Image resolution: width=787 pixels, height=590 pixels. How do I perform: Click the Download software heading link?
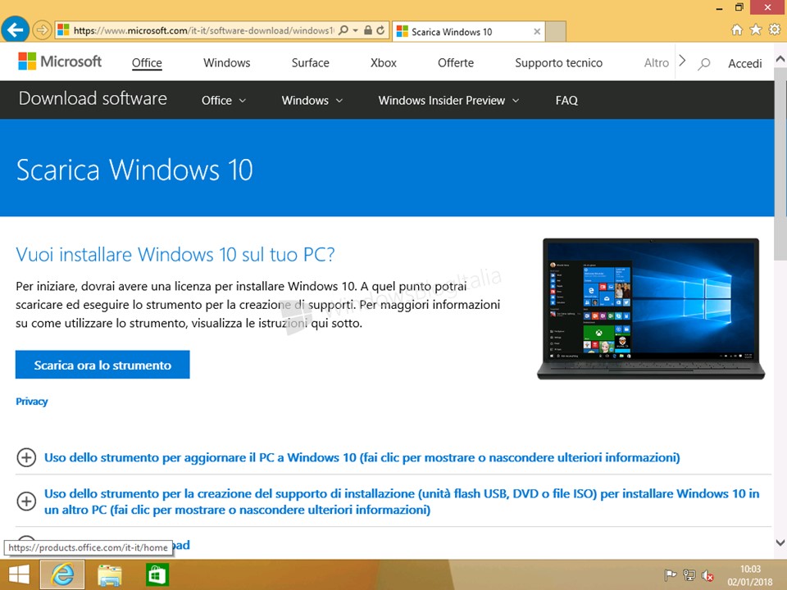tap(93, 98)
